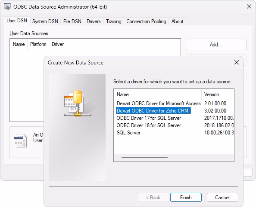Click Finish in Create New Data Source

(x=186, y=198)
